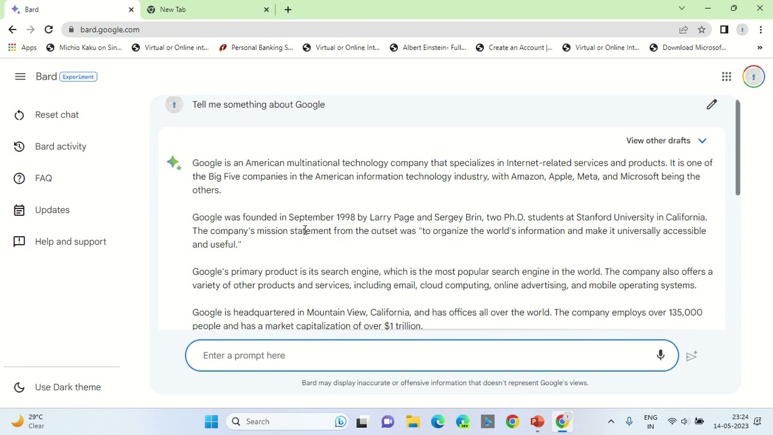Click the share page icon
The width and height of the screenshot is (773, 435).
(x=684, y=30)
